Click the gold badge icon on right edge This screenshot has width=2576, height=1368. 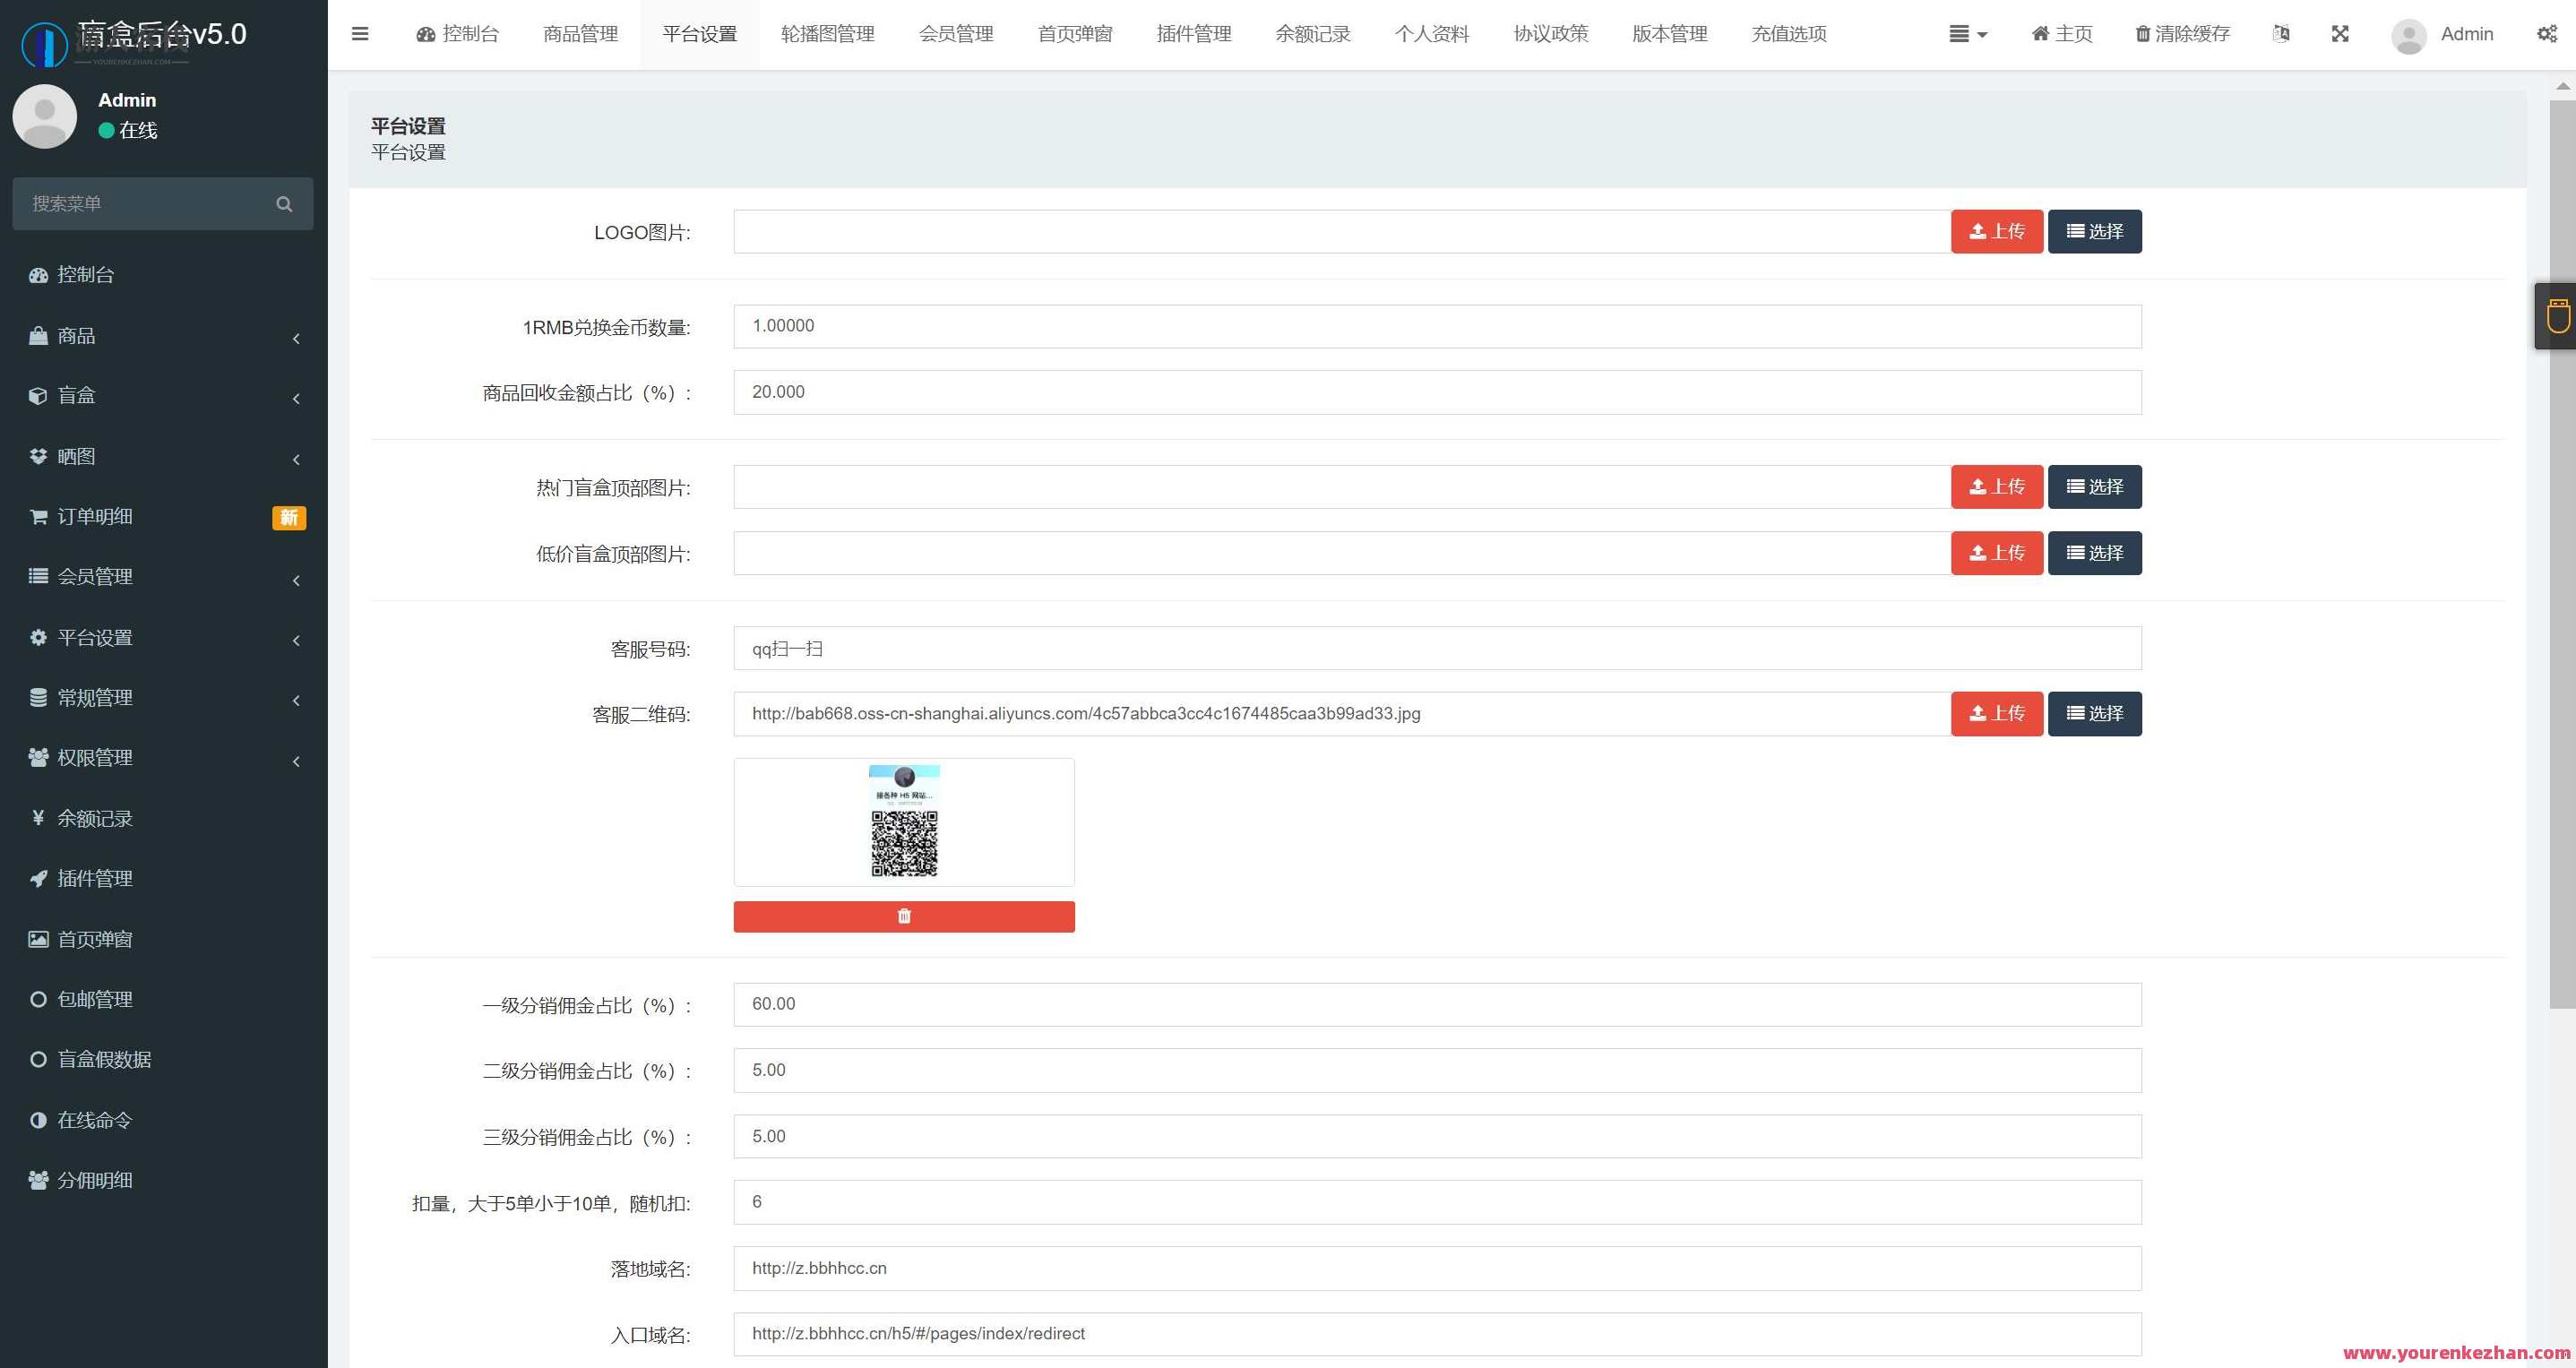(x=2557, y=316)
